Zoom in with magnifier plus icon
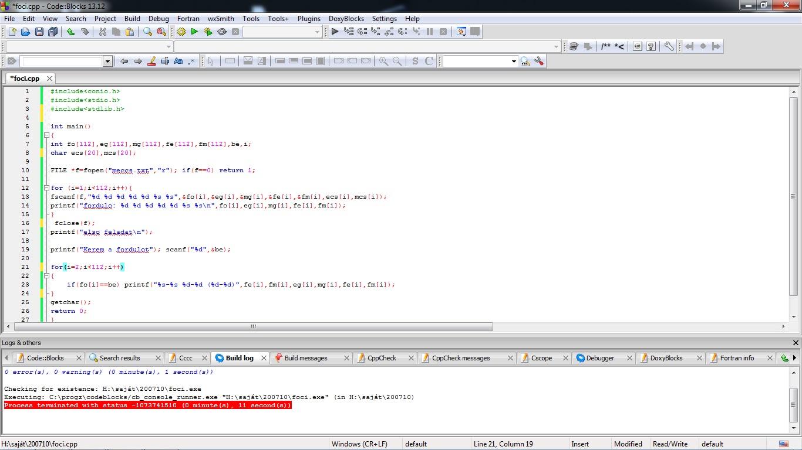The height and width of the screenshot is (450, 802). pyautogui.click(x=383, y=61)
